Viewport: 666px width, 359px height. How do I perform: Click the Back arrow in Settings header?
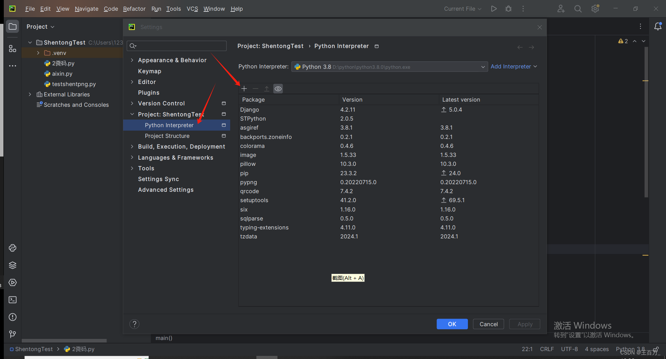click(520, 47)
